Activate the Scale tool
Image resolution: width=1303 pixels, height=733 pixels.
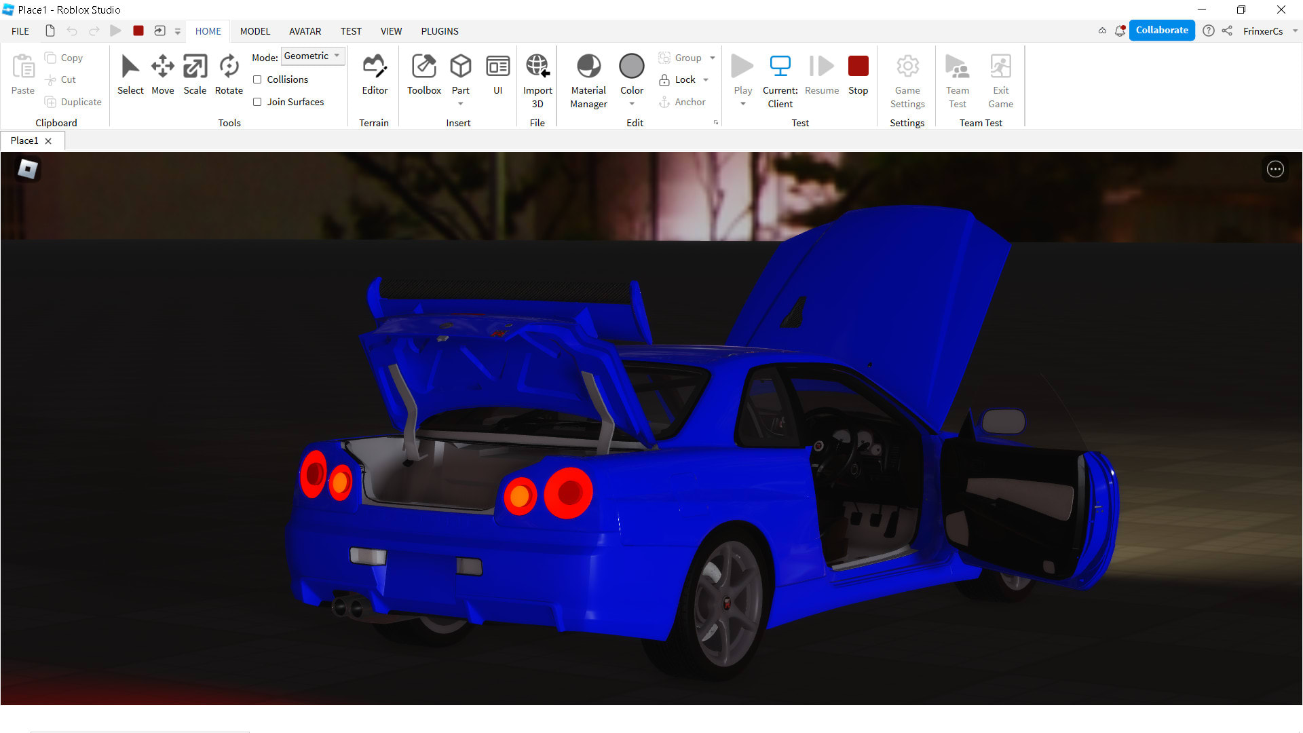pyautogui.click(x=195, y=75)
